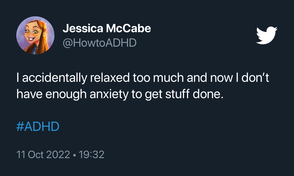Click the Twitter bird logo

(267, 35)
